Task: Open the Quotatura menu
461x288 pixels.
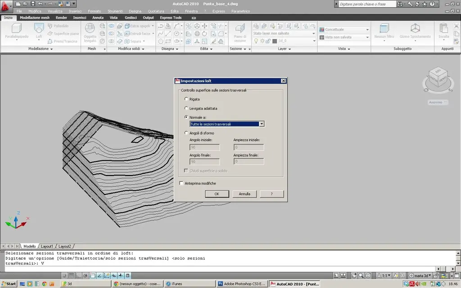Action: click(156, 11)
